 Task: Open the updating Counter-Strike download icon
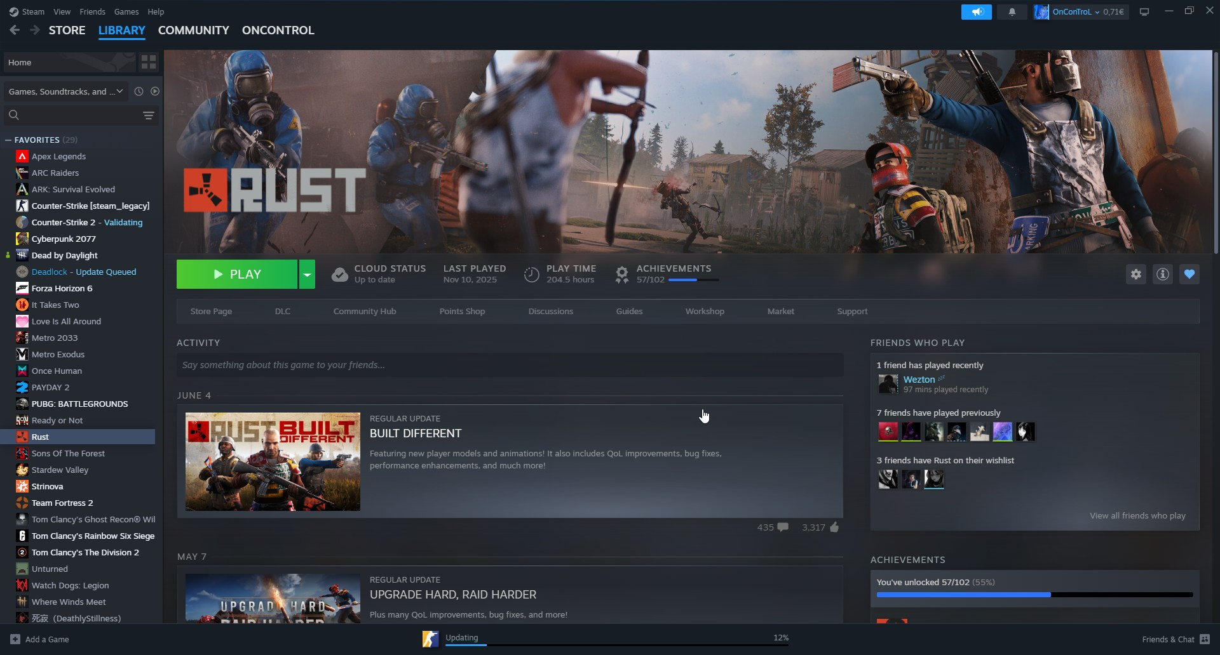430,639
